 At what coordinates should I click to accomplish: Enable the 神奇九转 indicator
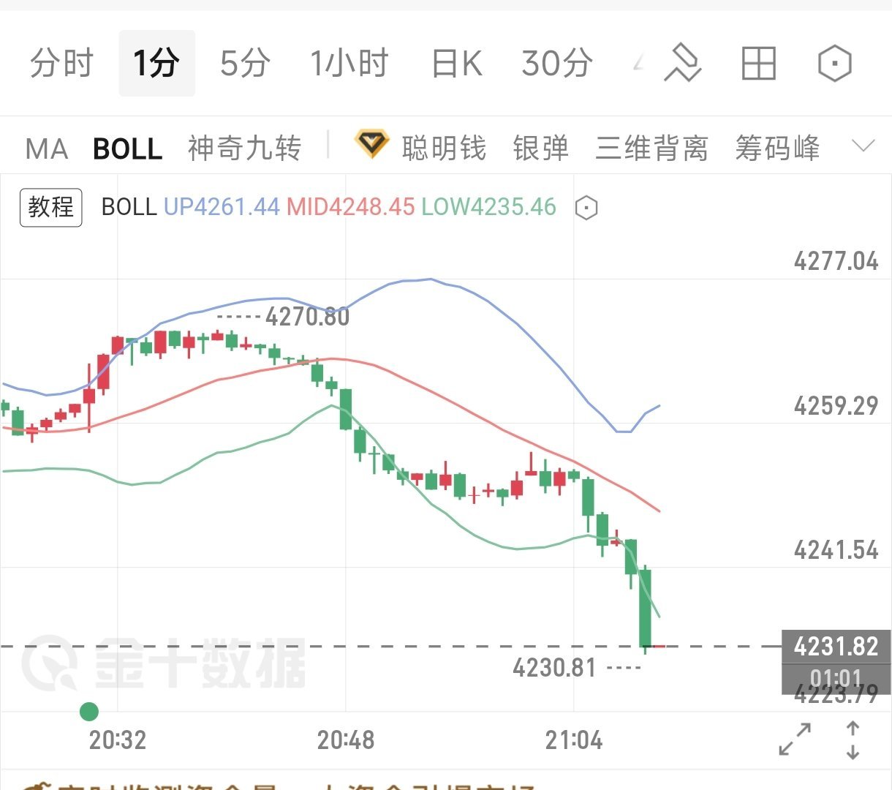pyautogui.click(x=244, y=148)
